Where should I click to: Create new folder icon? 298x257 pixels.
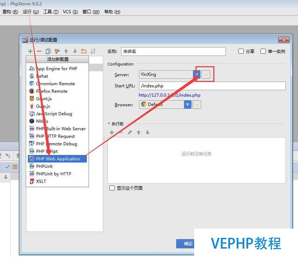[x=84, y=51]
